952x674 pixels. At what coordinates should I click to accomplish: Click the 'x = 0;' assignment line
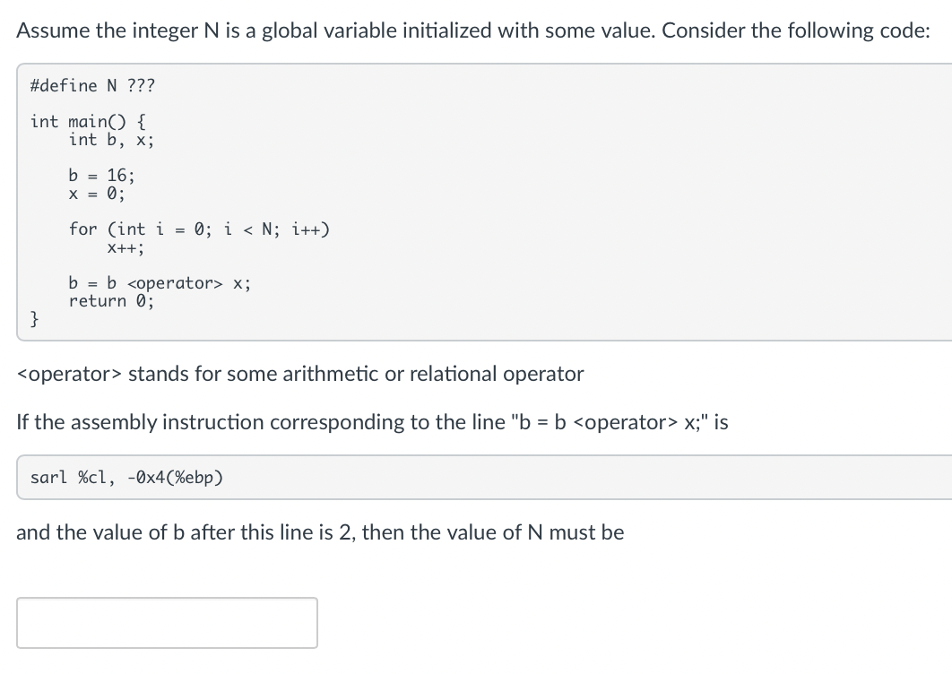pos(97,194)
